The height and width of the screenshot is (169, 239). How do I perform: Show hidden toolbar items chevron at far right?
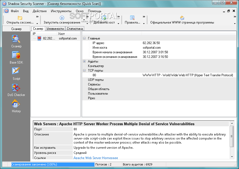click(x=235, y=16)
